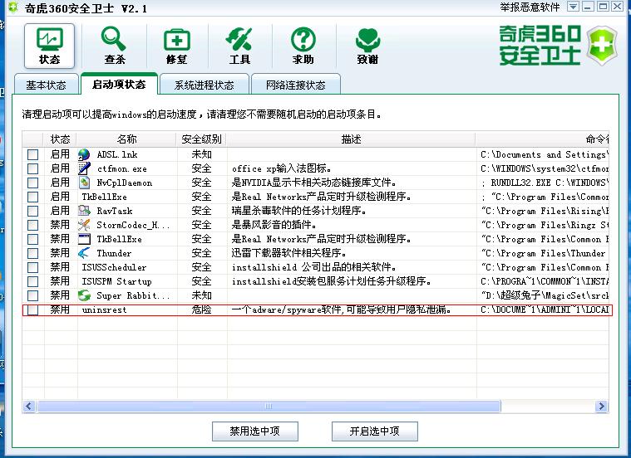Click the ADSL.lnk globe icon
631x458 pixels.
click(84, 154)
